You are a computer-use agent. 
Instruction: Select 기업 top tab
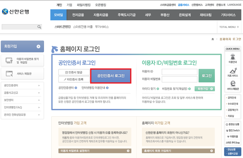coord(69,5)
